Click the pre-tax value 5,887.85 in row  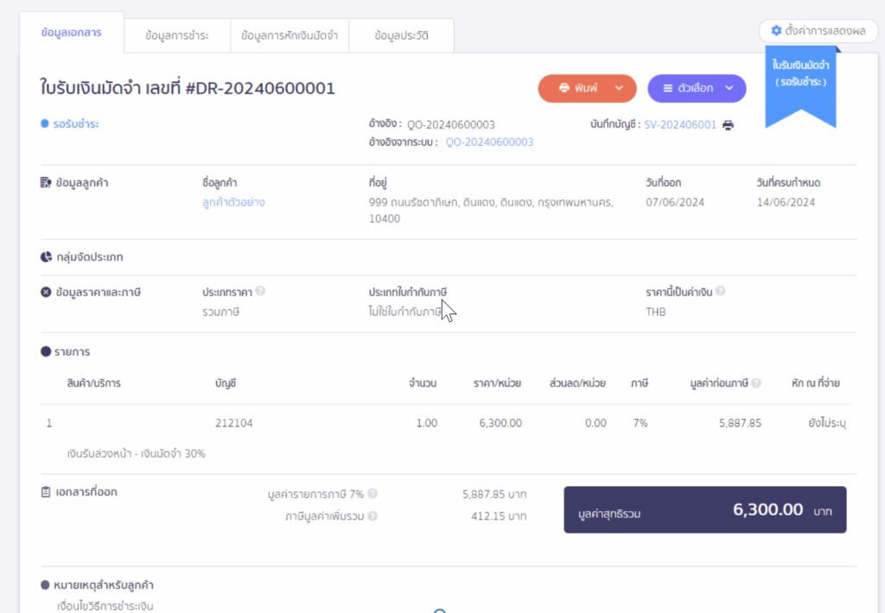coord(740,423)
